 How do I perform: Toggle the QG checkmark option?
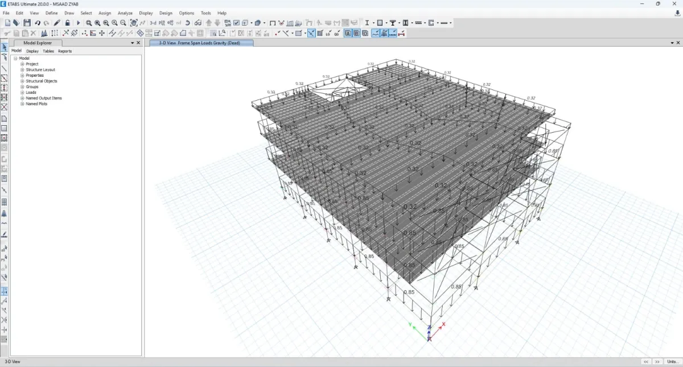337,33
